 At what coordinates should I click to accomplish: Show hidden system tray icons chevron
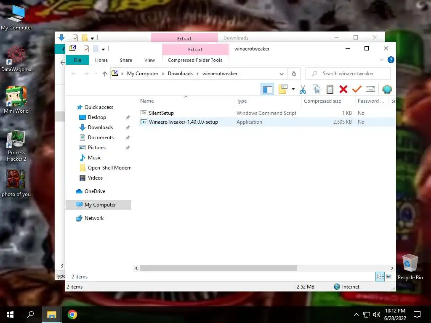coord(356,315)
